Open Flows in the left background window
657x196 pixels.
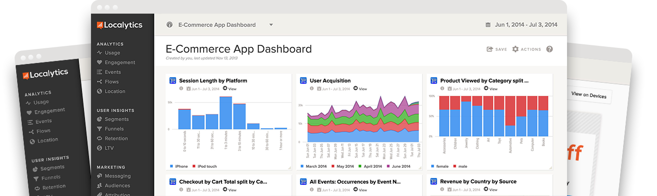pos(39,132)
